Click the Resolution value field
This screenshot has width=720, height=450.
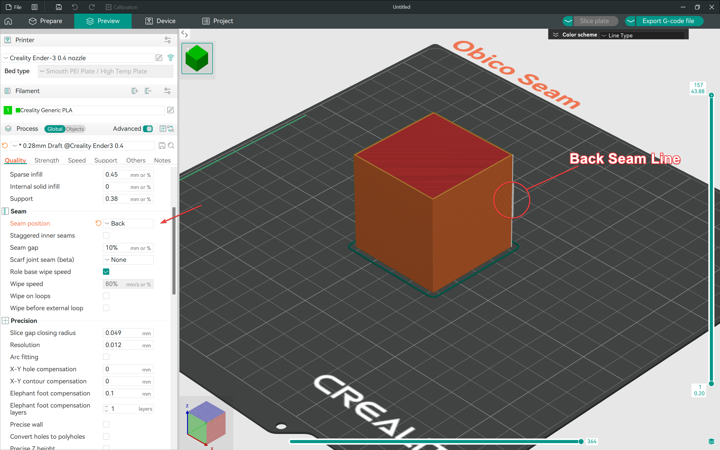pos(128,345)
